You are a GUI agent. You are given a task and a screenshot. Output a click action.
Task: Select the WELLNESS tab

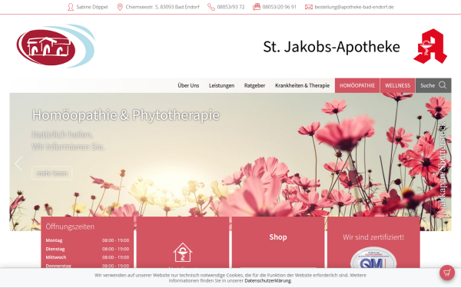[397, 85]
